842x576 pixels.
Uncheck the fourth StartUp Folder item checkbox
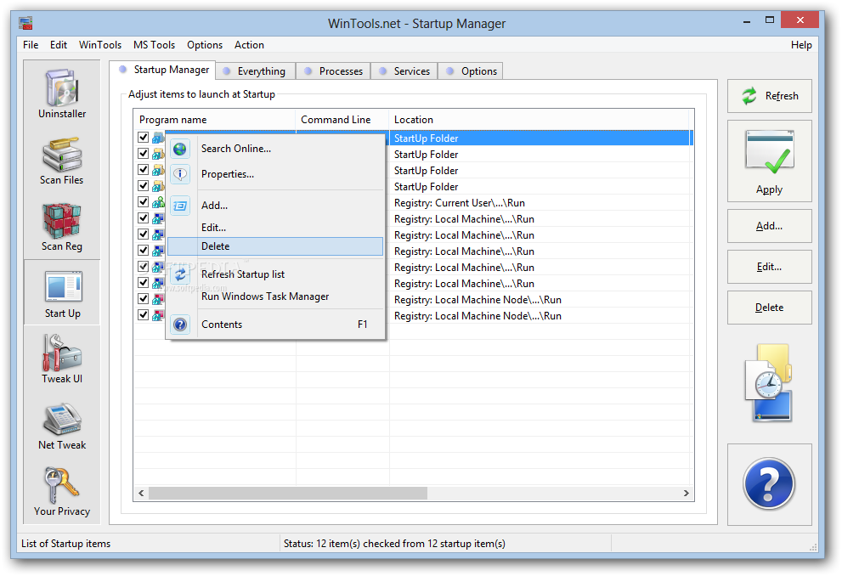point(143,186)
